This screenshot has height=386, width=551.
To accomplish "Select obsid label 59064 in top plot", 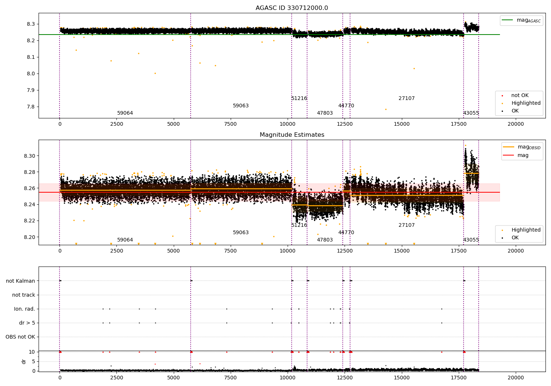I will pyautogui.click(x=125, y=113).
